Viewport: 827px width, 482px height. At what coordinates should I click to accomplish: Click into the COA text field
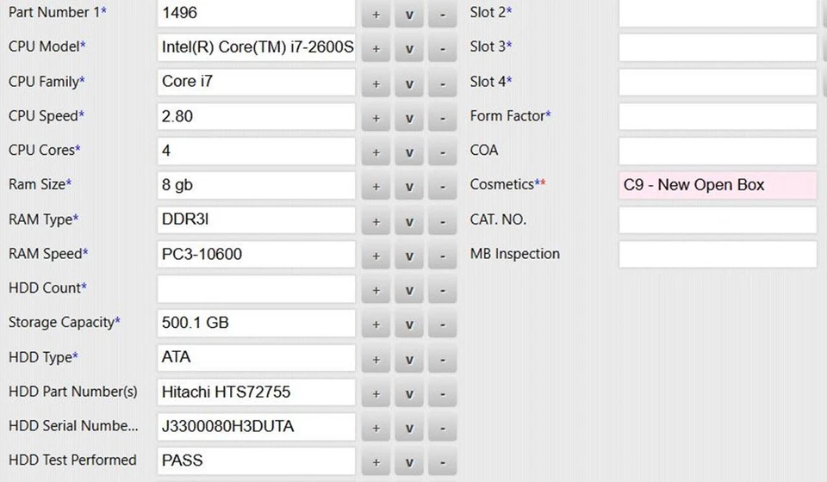coord(717,151)
